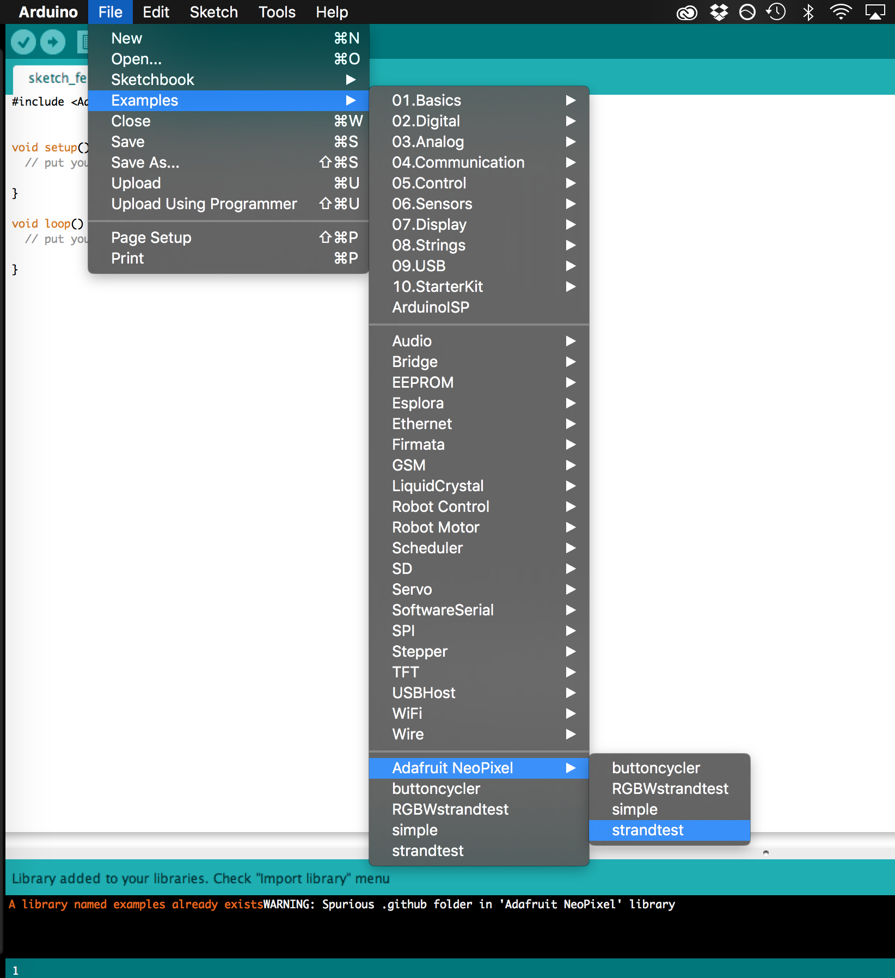Choose Save in File menu
This screenshot has height=978, width=895.
point(229,142)
